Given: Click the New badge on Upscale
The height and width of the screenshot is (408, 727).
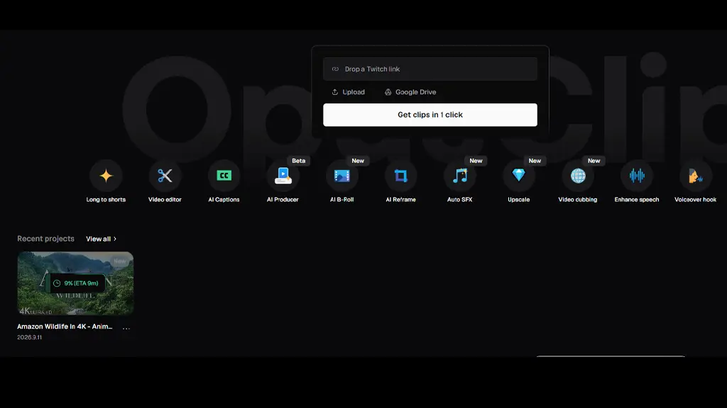Looking at the screenshot, I should tap(535, 161).
